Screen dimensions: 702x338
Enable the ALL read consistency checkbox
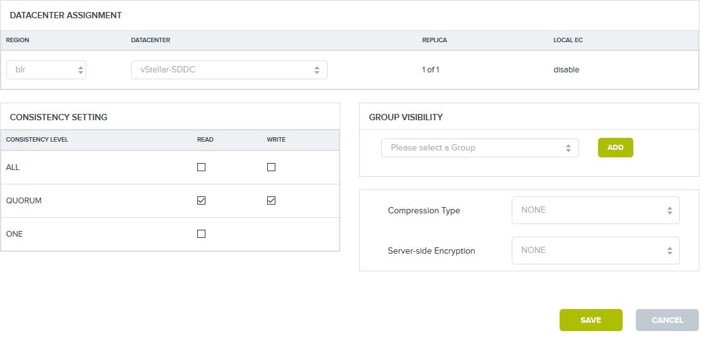(x=201, y=167)
